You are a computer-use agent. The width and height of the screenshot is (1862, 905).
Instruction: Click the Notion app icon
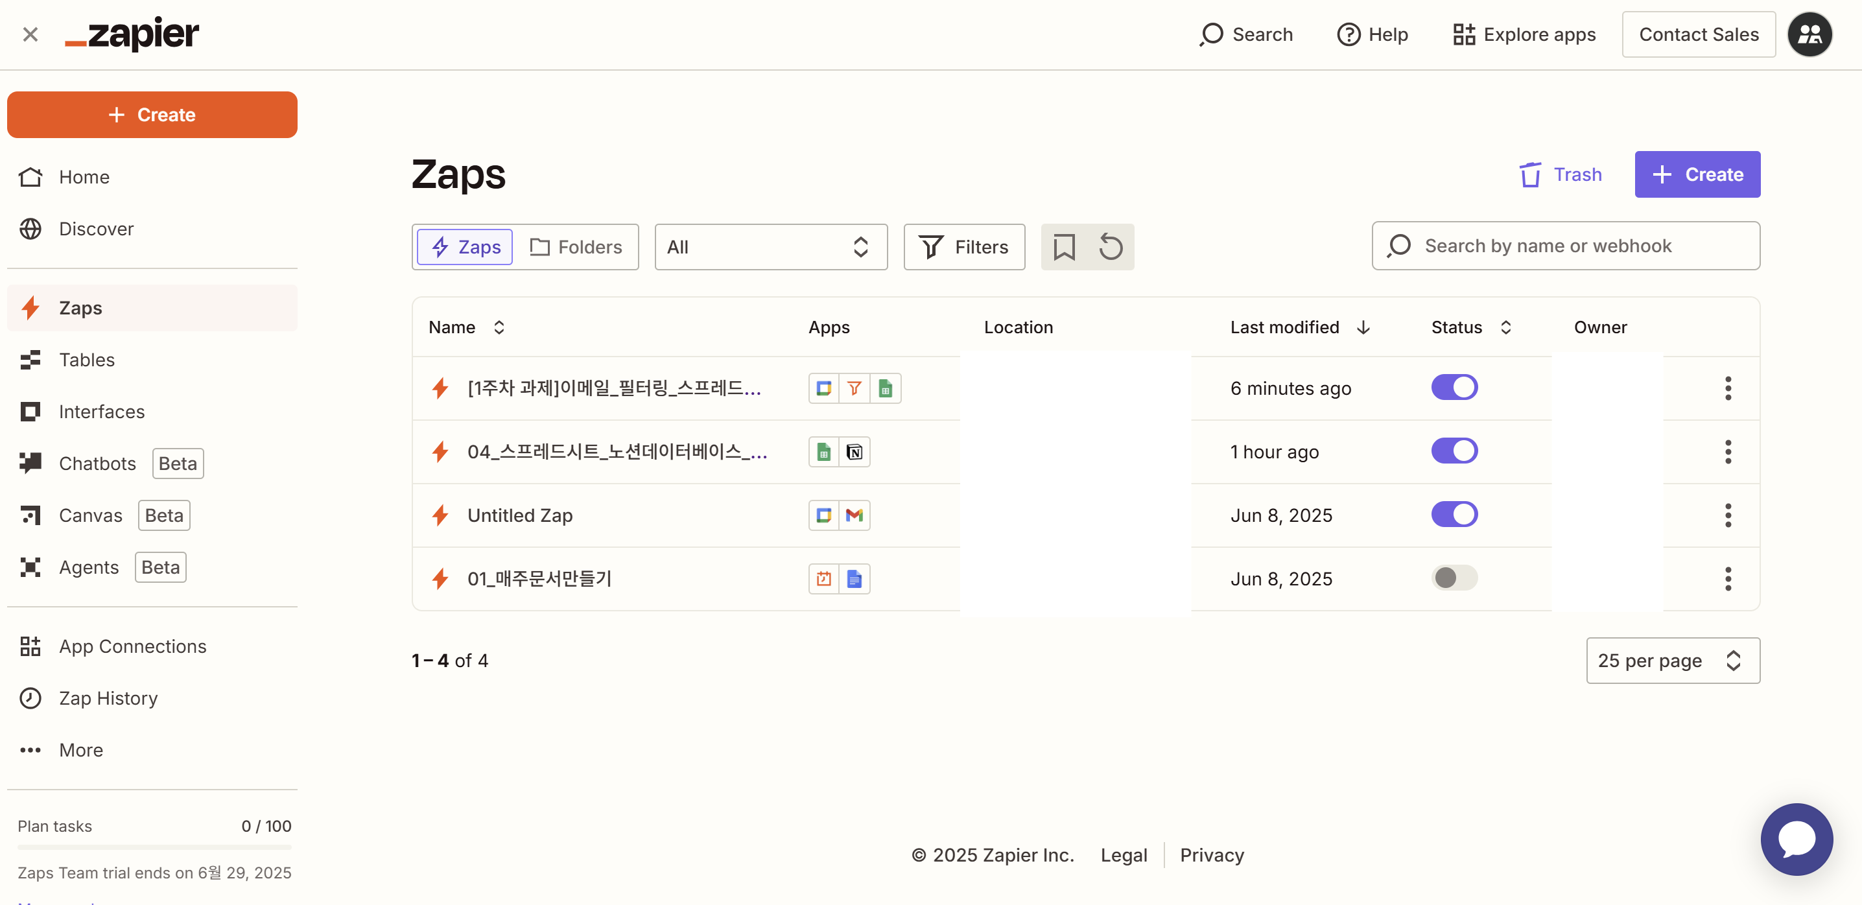click(854, 452)
